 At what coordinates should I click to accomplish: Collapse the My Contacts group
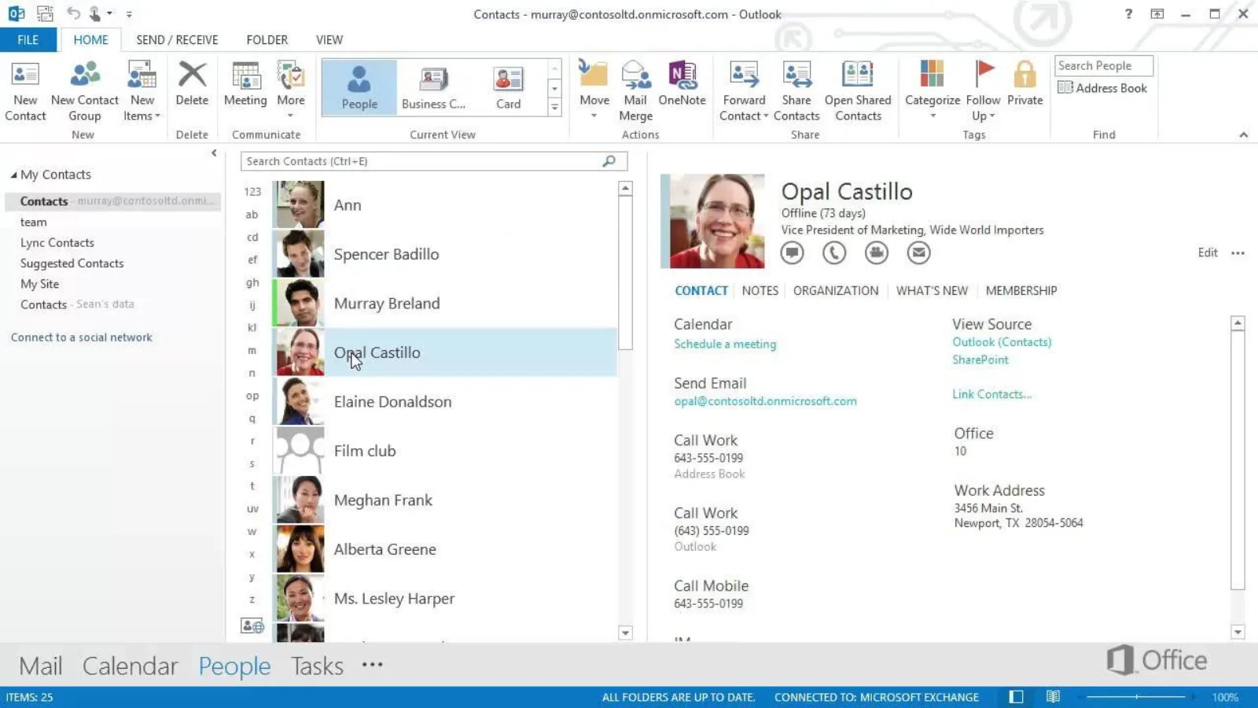pyautogui.click(x=13, y=175)
